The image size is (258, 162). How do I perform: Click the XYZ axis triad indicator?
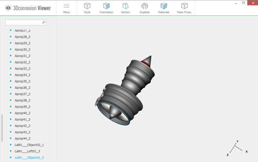point(237,148)
